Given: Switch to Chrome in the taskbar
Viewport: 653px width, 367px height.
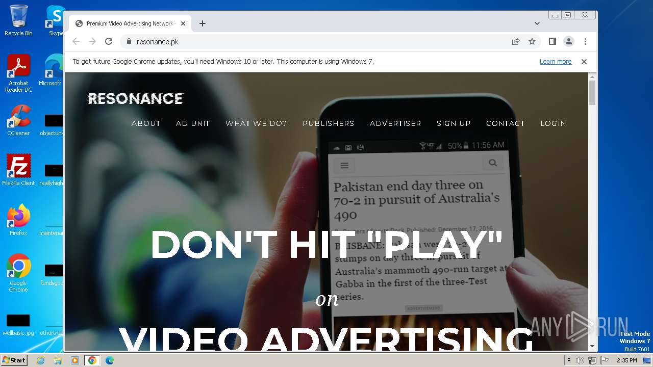Looking at the screenshot, I should (92, 360).
